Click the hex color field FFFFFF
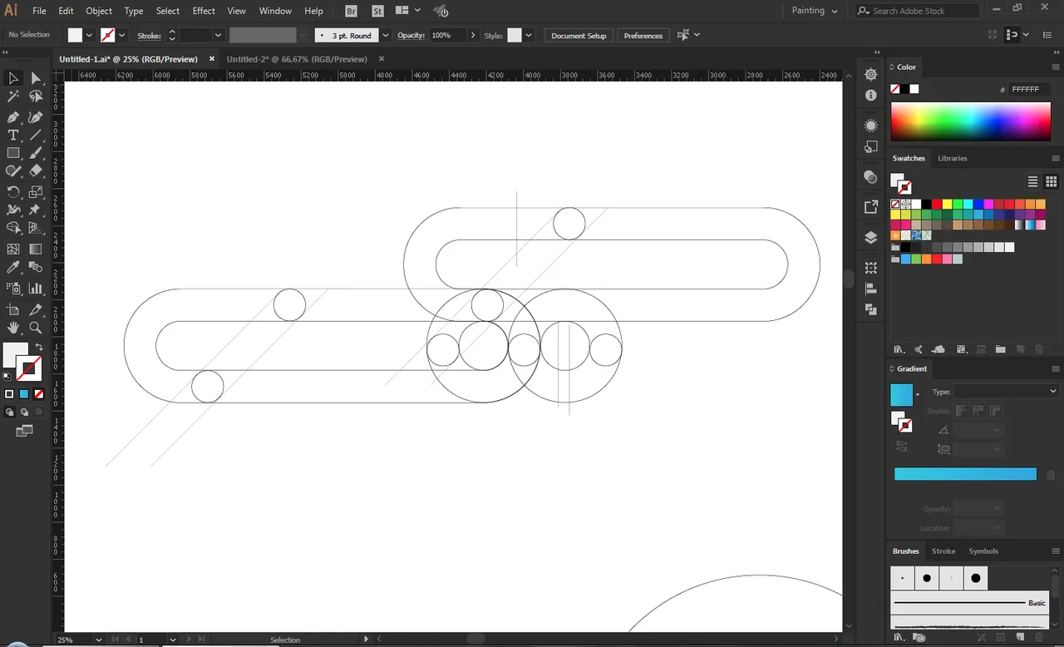The height and width of the screenshot is (647, 1064). [x=1031, y=89]
